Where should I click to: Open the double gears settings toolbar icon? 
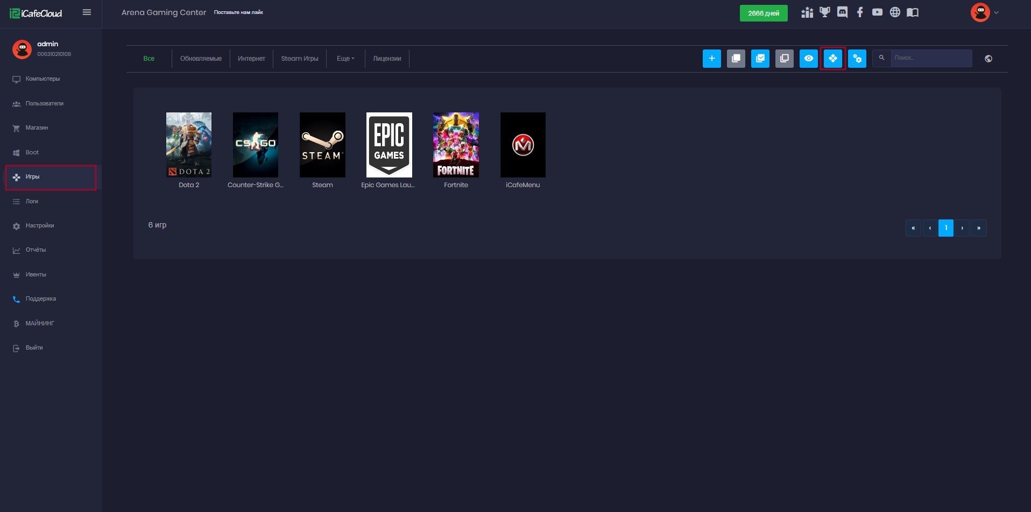(857, 59)
